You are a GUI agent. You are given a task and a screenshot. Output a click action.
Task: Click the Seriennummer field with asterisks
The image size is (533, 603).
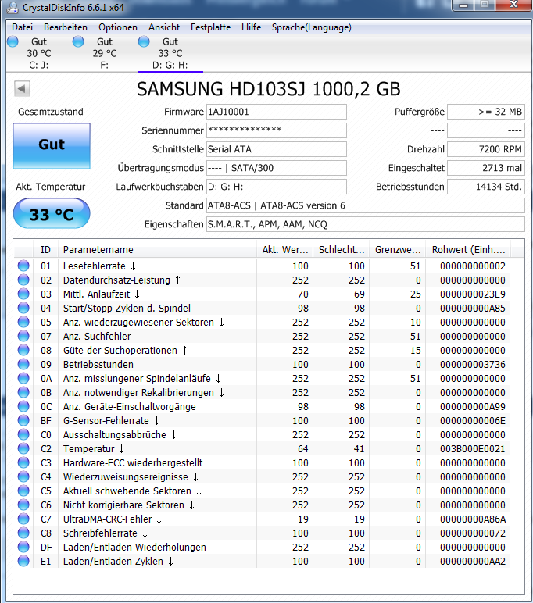tap(277, 130)
